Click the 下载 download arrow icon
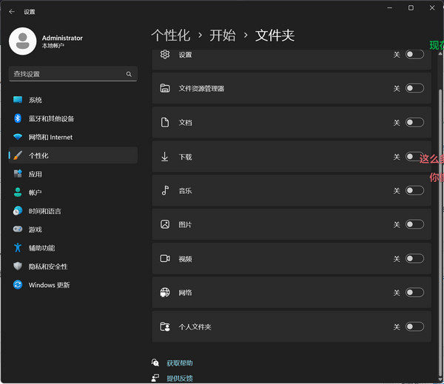Image resolution: width=444 pixels, height=384 pixels. tap(164, 156)
